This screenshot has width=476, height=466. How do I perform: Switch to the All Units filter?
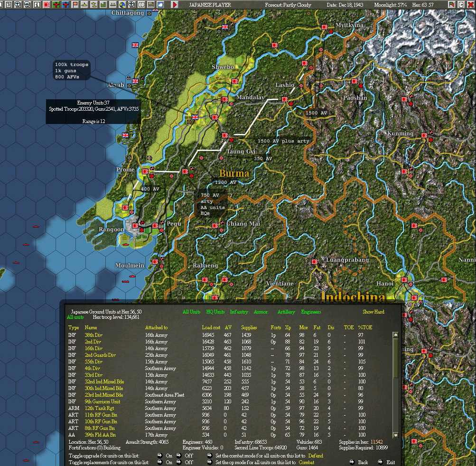coord(192,312)
